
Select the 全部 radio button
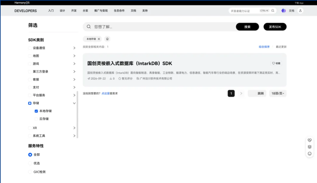pos(30,155)
